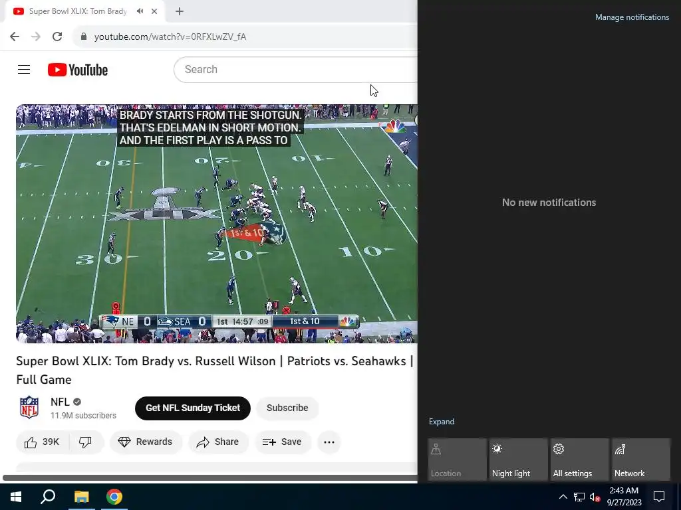Show hidden tray icons chevron
Viewport: 681px width, 510px height.
coord(563,497)
